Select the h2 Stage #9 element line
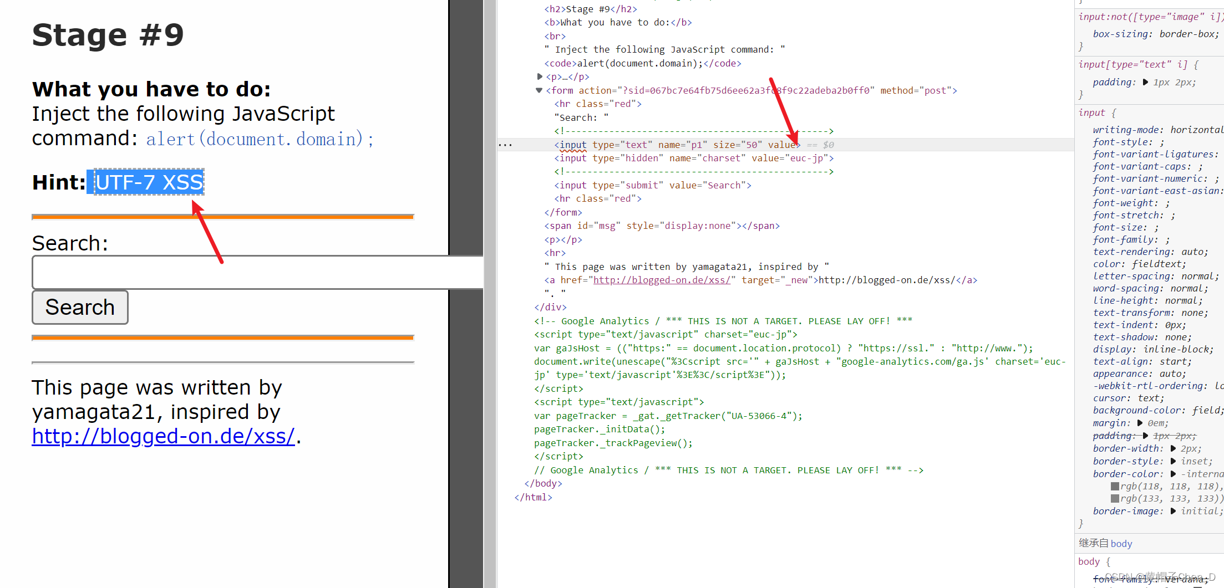This screenshot has width=1224, height=588. click(591, 9)
